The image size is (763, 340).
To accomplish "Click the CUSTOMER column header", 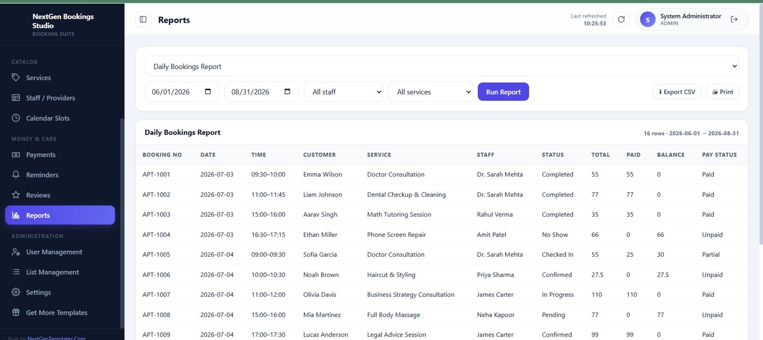I will click(320, 155).
